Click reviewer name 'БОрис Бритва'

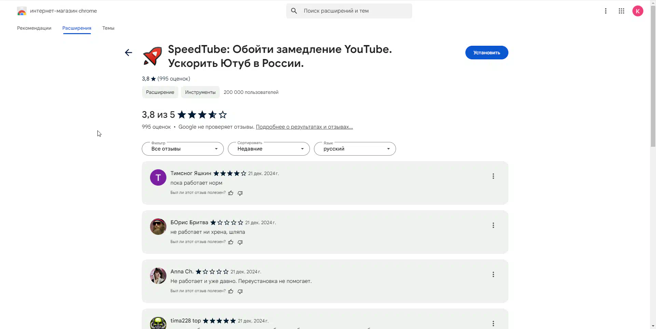point(189,223)
